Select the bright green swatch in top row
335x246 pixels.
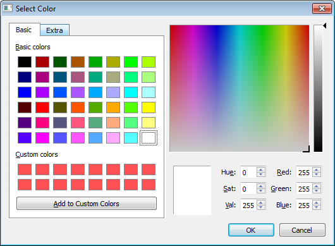click(131, 62)
